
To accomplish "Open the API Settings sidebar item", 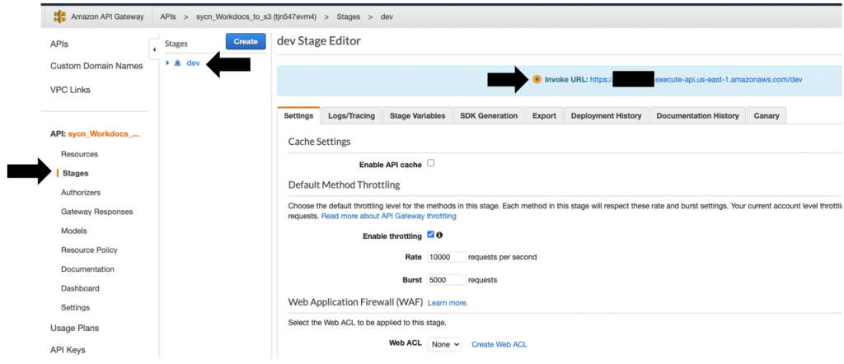I will 75,307.
